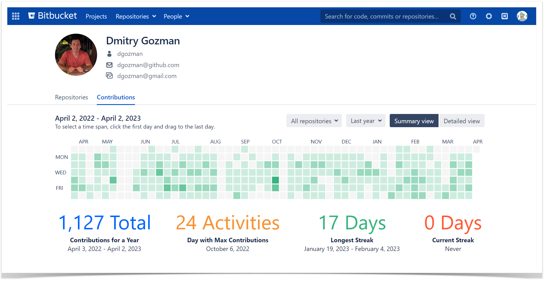Open the Last year period dropdown

pos(366,121)
